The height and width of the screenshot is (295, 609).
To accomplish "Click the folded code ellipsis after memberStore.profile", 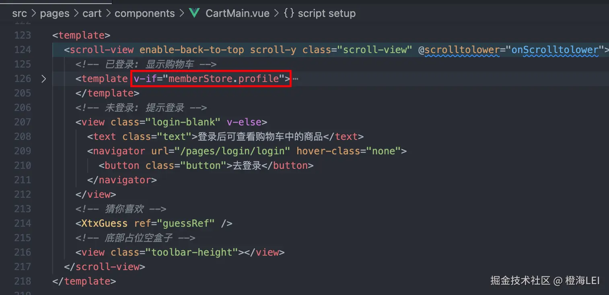I will point(295,79).
